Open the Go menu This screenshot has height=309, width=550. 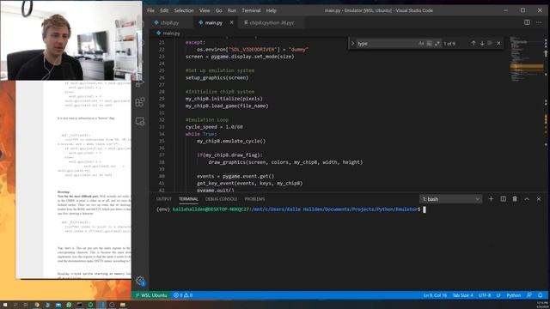pyautogui.click(x=218, y=10)
